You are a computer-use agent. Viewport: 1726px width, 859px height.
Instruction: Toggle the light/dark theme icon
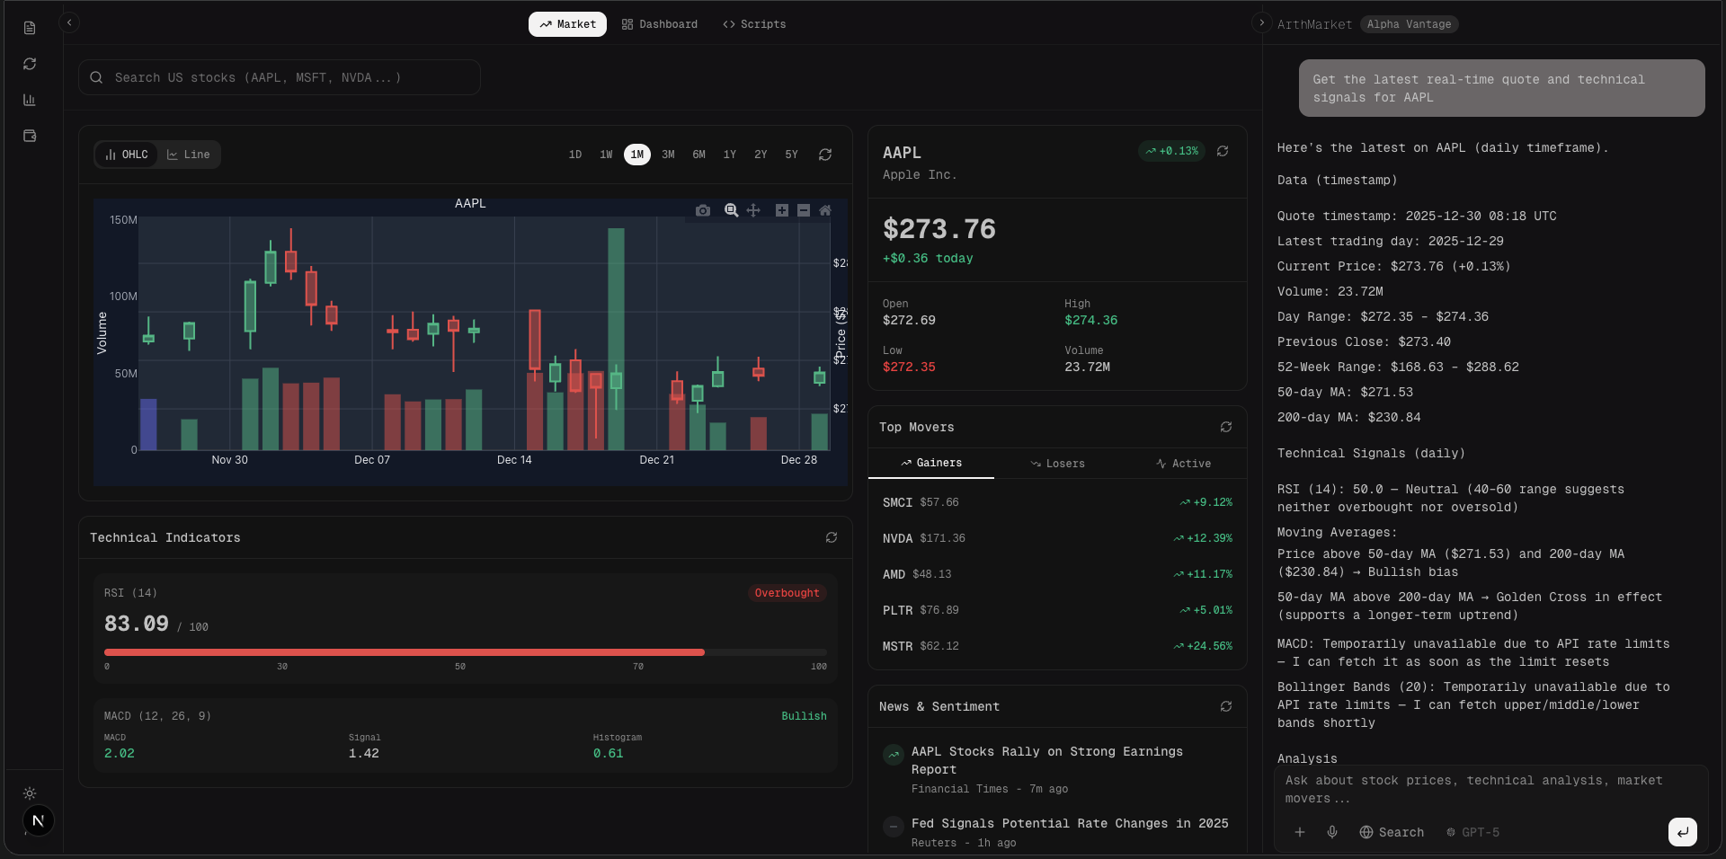pyautogui.click(x=30, y=793)
